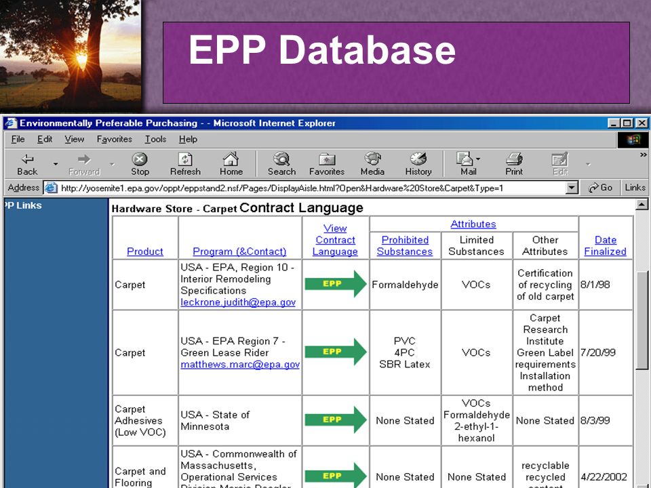This screenshot has width=651, height=488.
Task: Open the Edit menu
Action: coord(45,140)
